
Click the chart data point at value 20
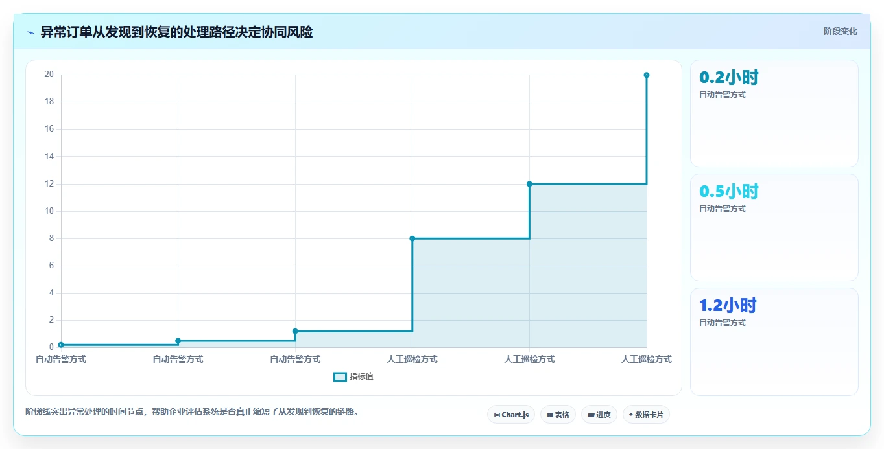(647, 75)
